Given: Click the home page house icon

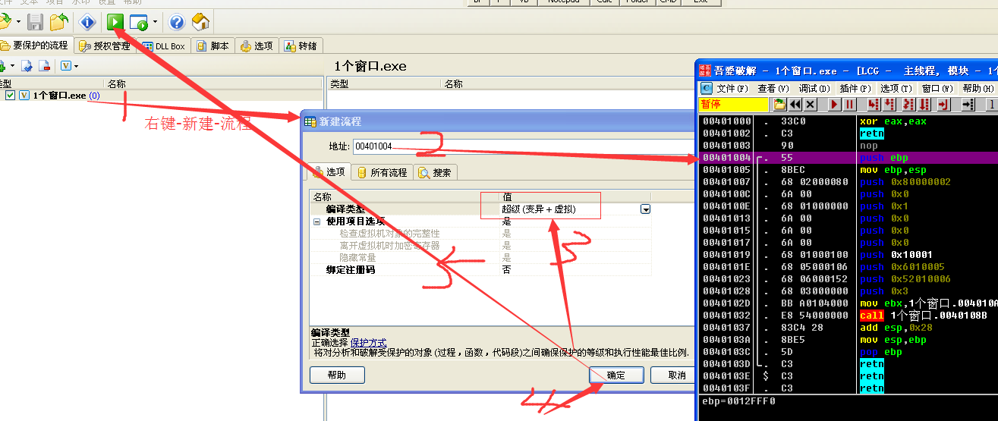Looking at the screenshot, I should point(200,22).
